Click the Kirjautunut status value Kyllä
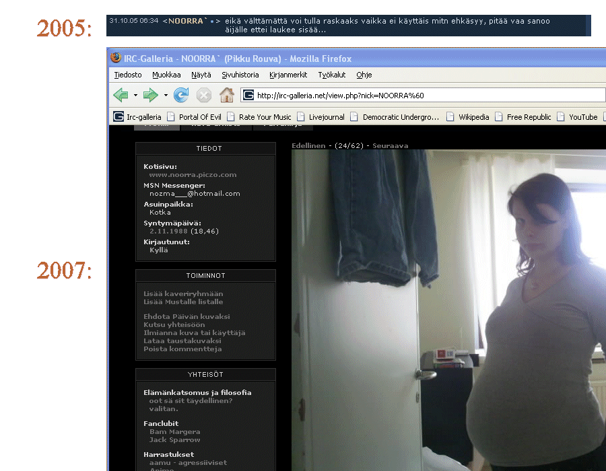The image size is (606, 471). click(x=159, y=250)
